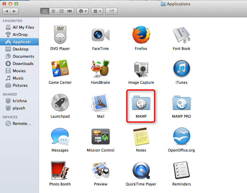Screen dimensions: 247x193
Task: Select the Image Capture camera icon
Action: coord(141,70)
